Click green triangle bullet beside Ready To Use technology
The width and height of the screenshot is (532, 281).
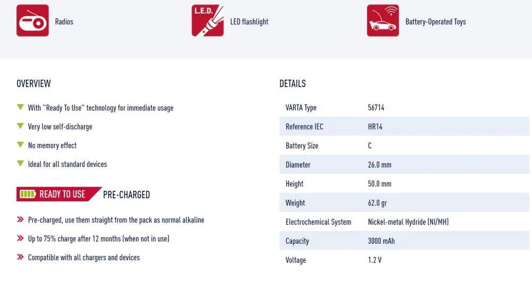tap(20, 107)
